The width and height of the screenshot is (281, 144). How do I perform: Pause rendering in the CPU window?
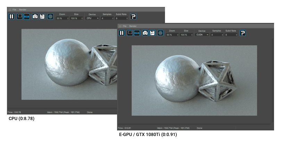11,16
